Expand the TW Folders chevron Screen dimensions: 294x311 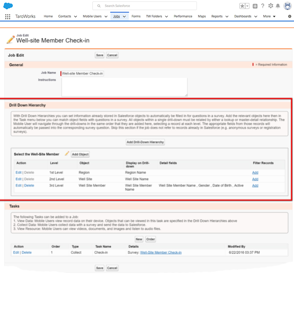[x=167, y=17]
